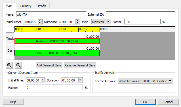Decrease the top Duration with down arrow
Image resolution: width=181 pixels, height=107 pixels.
click(x=77, y=23)
